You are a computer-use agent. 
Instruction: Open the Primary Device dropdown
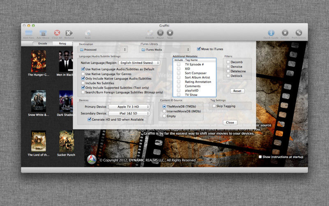click(x=129, y=107)
